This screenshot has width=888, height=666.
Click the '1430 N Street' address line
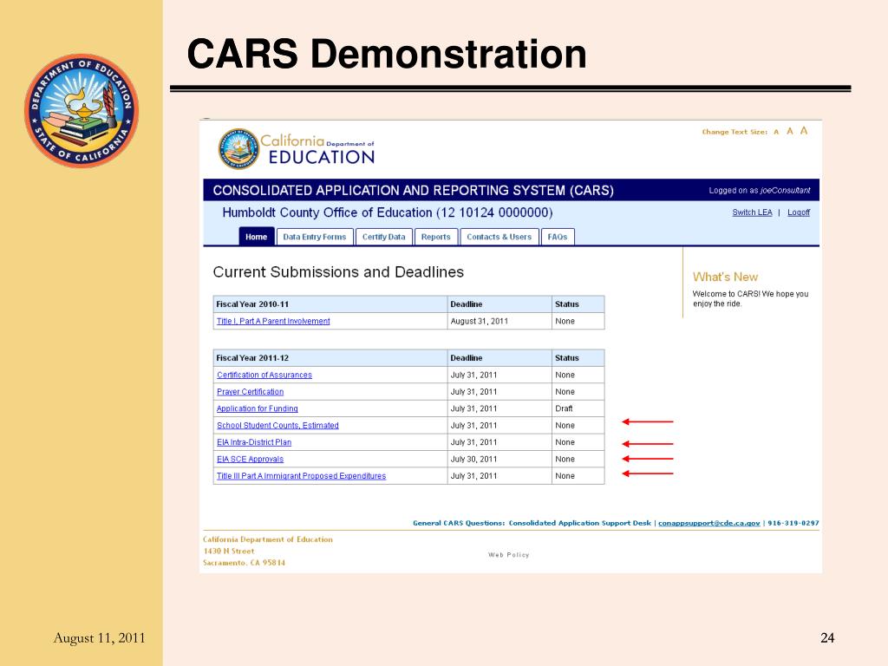[x=229, y=551]
